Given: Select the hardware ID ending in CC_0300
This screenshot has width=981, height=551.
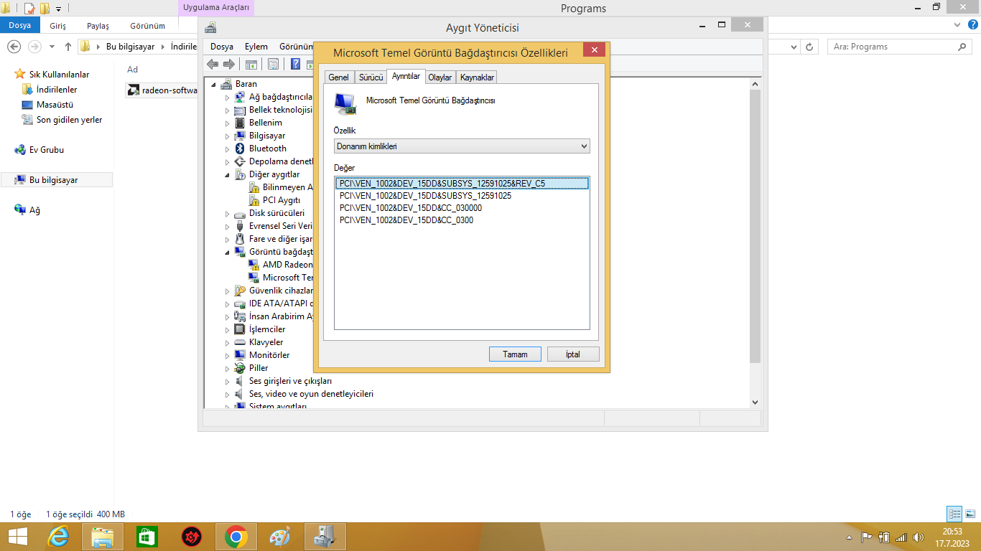Looking at the screenshot, I should click(x=406, y=220).
